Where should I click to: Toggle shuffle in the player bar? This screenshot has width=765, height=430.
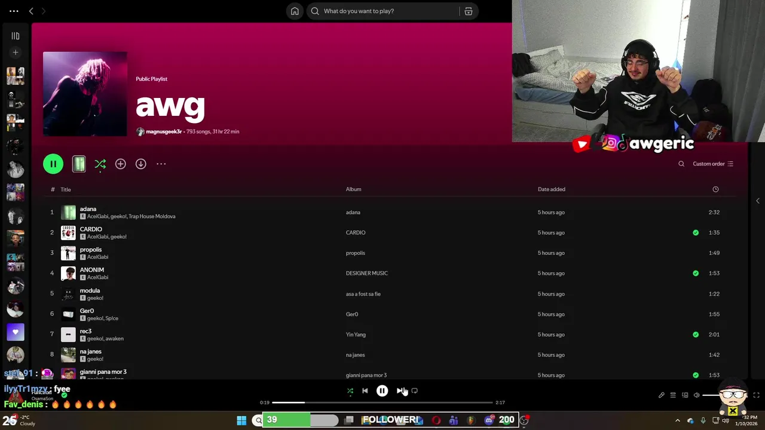point(350,391)
